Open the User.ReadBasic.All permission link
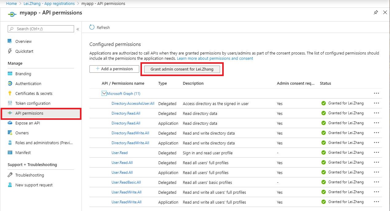Screen dimensions: 390x211 click(126, 182)
